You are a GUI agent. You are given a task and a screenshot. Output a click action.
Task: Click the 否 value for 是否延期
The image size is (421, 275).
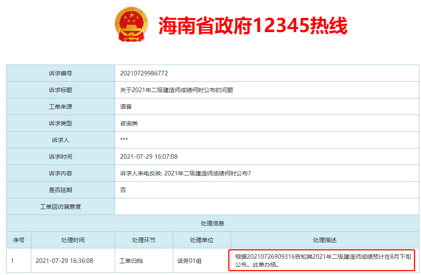point(123,190)
